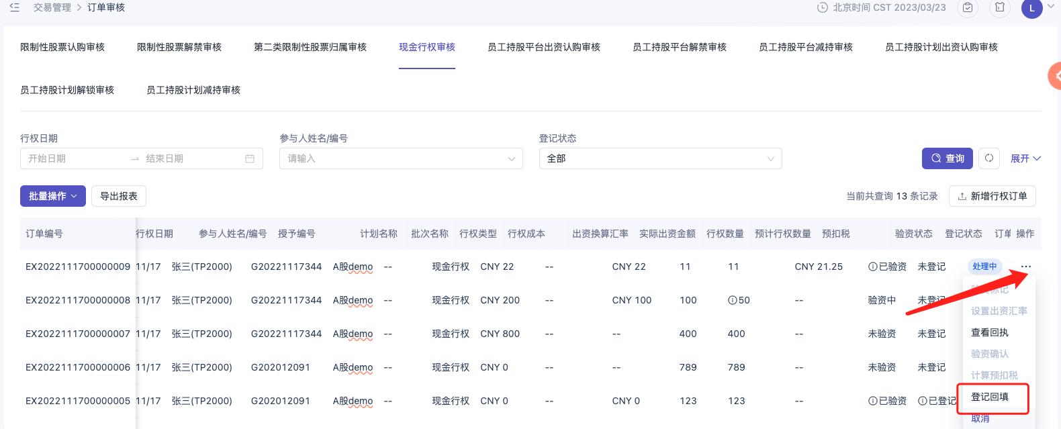The height and width of the screenshot is (429, 1061).
Task: Click the 订单编号 column header
Action: (44, 234)
